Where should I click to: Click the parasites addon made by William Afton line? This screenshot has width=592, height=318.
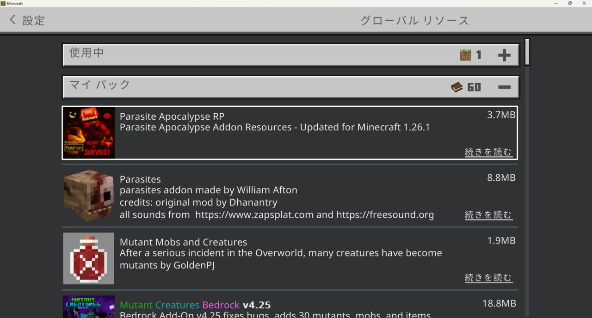[x=209, y=190]
